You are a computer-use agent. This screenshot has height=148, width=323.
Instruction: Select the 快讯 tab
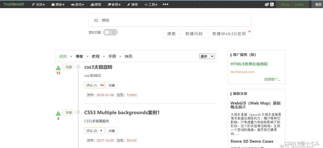(x=129, y=56)
